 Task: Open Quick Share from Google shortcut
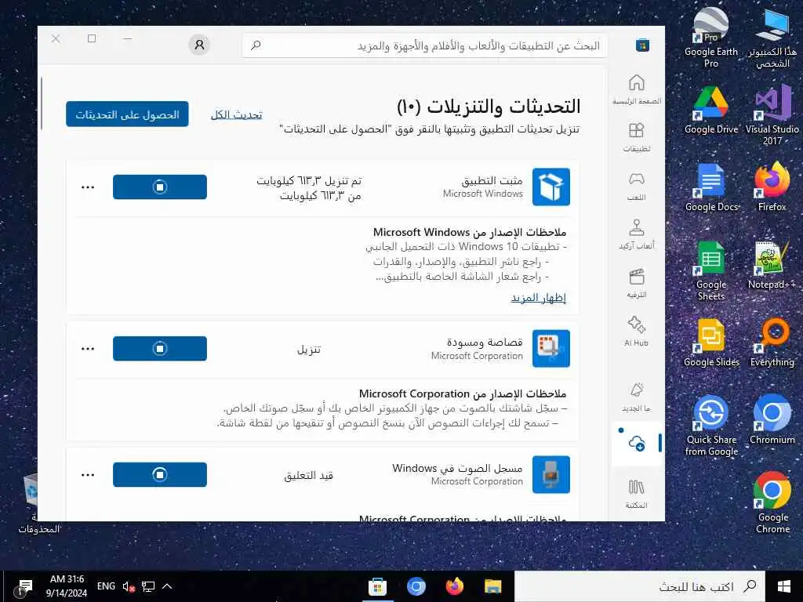click(710, 426)
